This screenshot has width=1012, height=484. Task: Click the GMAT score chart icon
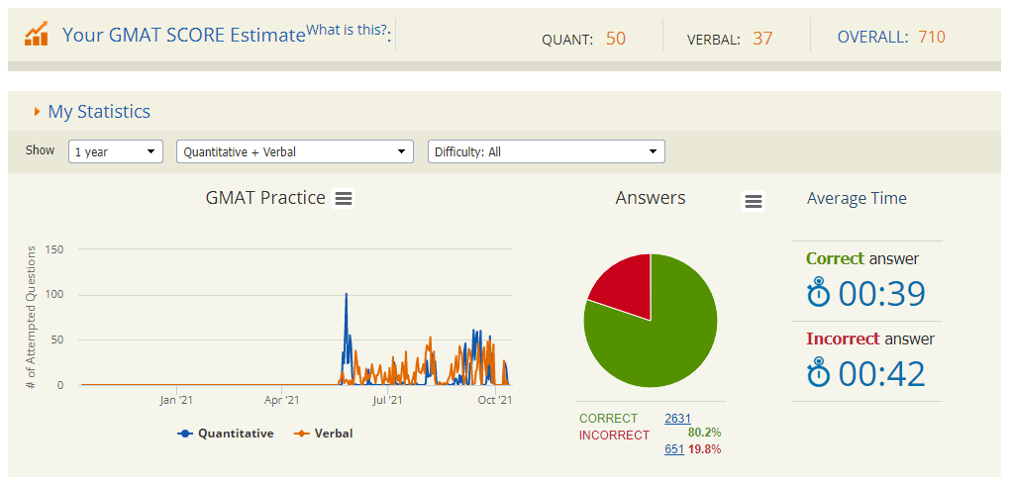click(37, 36)
